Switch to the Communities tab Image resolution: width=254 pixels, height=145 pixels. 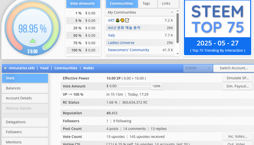click(x=121, y=4)
